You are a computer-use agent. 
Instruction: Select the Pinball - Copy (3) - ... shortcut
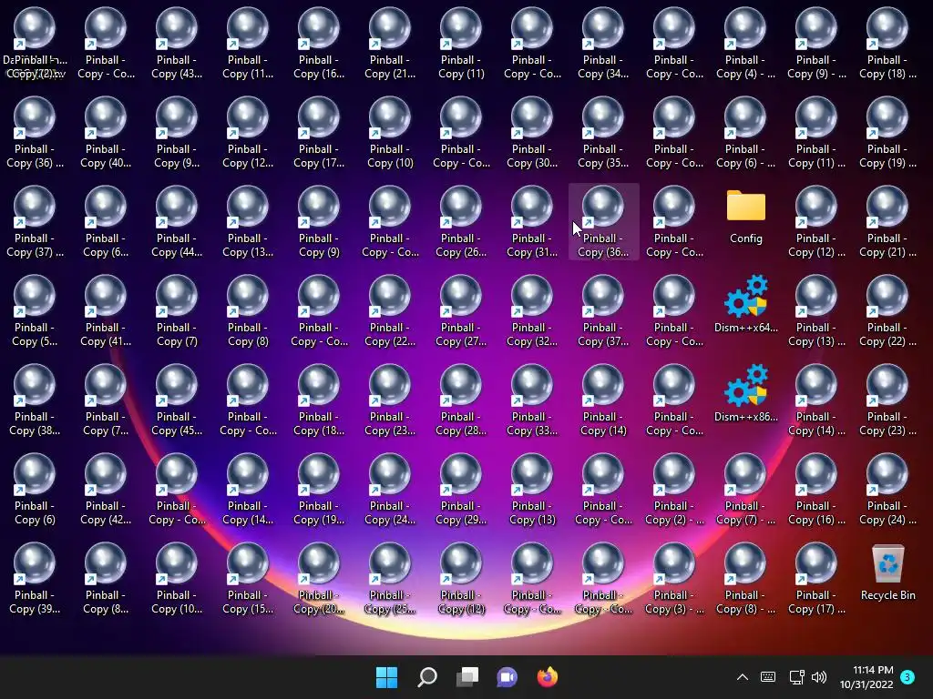674,579
